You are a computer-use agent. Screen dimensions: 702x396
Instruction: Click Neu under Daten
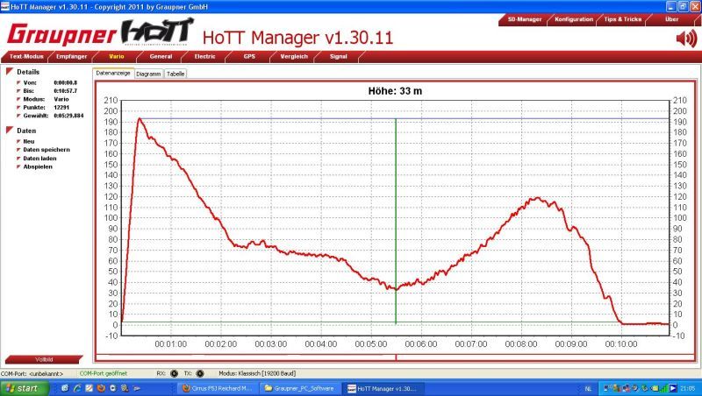pos(29,141)
